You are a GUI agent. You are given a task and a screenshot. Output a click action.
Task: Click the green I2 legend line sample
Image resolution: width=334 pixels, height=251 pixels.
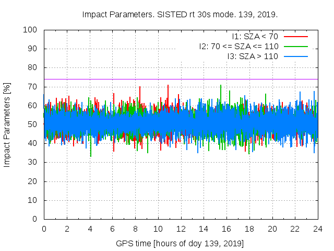pyautogui.click(x=295, y=46)
